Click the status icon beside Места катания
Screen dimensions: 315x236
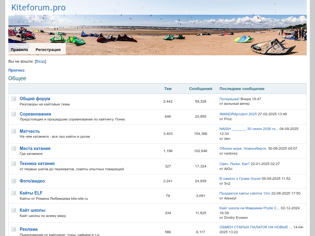click(x=14, y=148)
